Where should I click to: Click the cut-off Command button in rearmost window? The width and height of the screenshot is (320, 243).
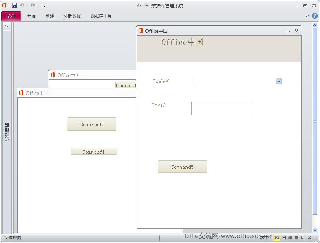tap(126, 85)
